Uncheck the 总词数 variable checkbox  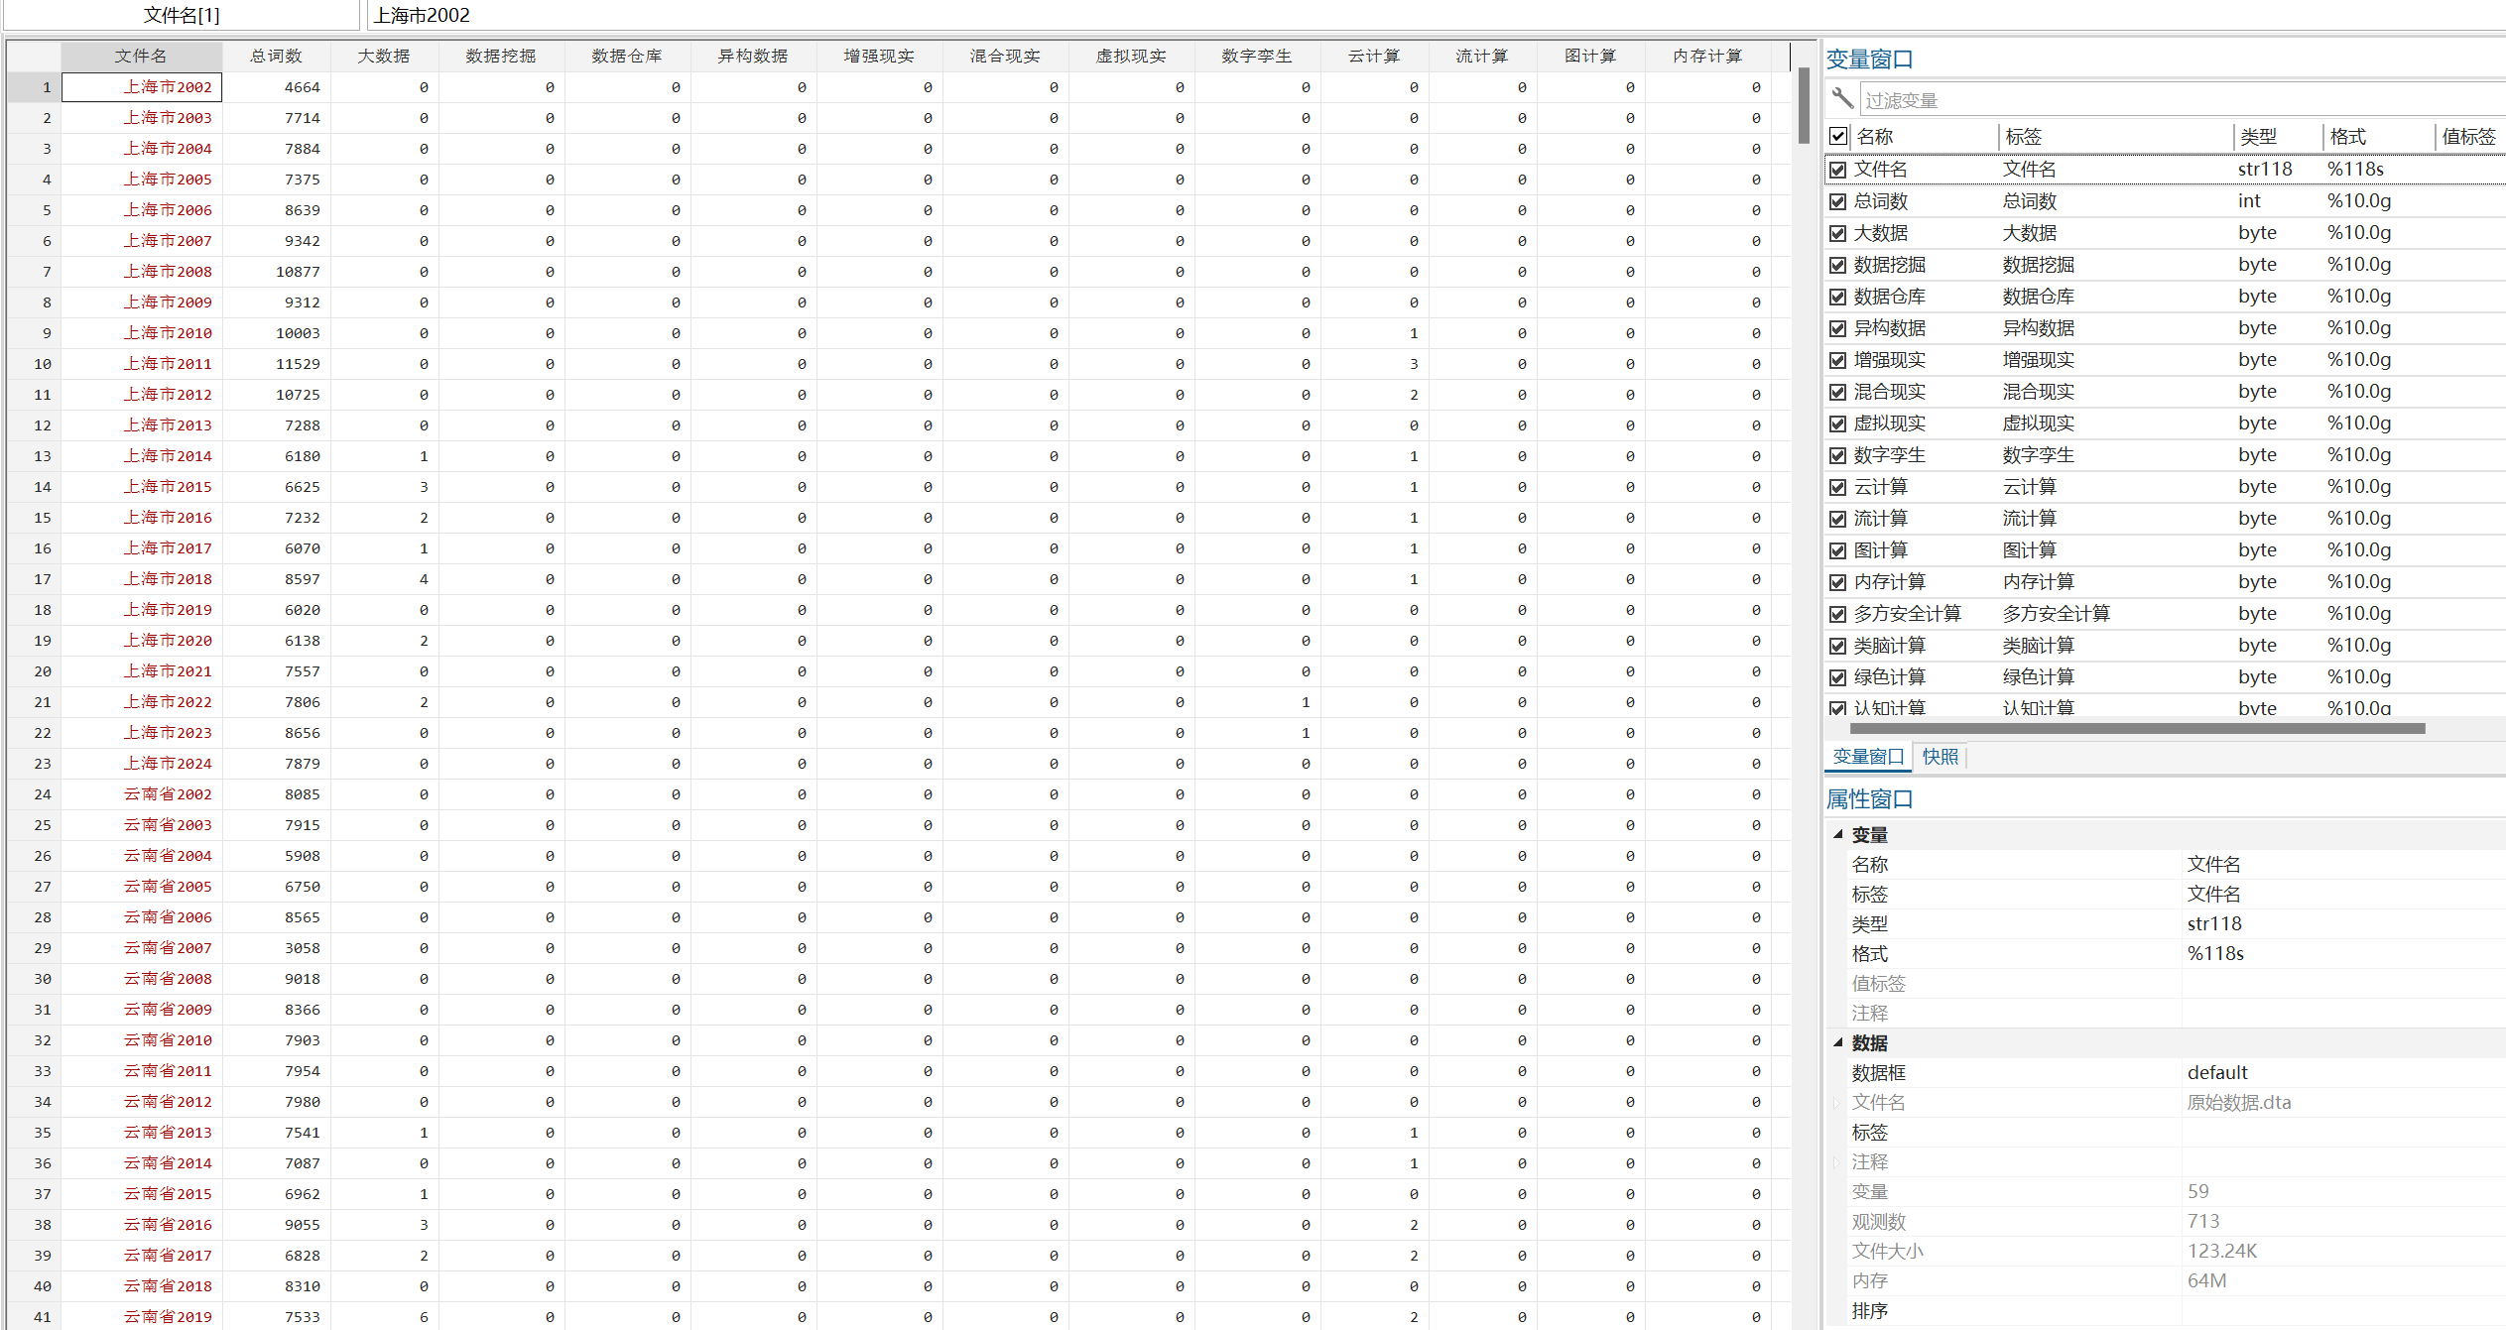coord(1838,201)
